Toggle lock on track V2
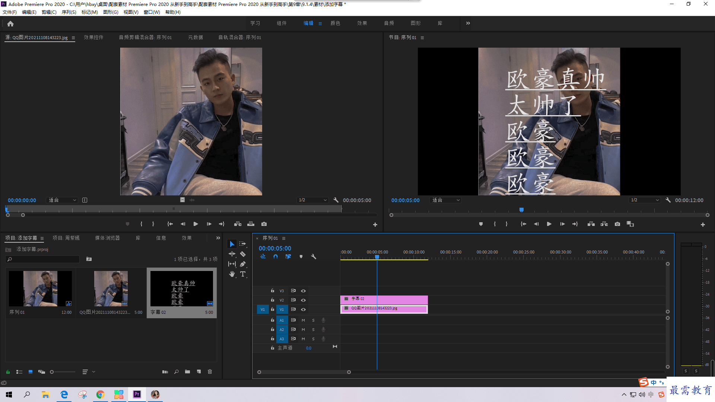The image size is (715, 402). coord(272,300)
